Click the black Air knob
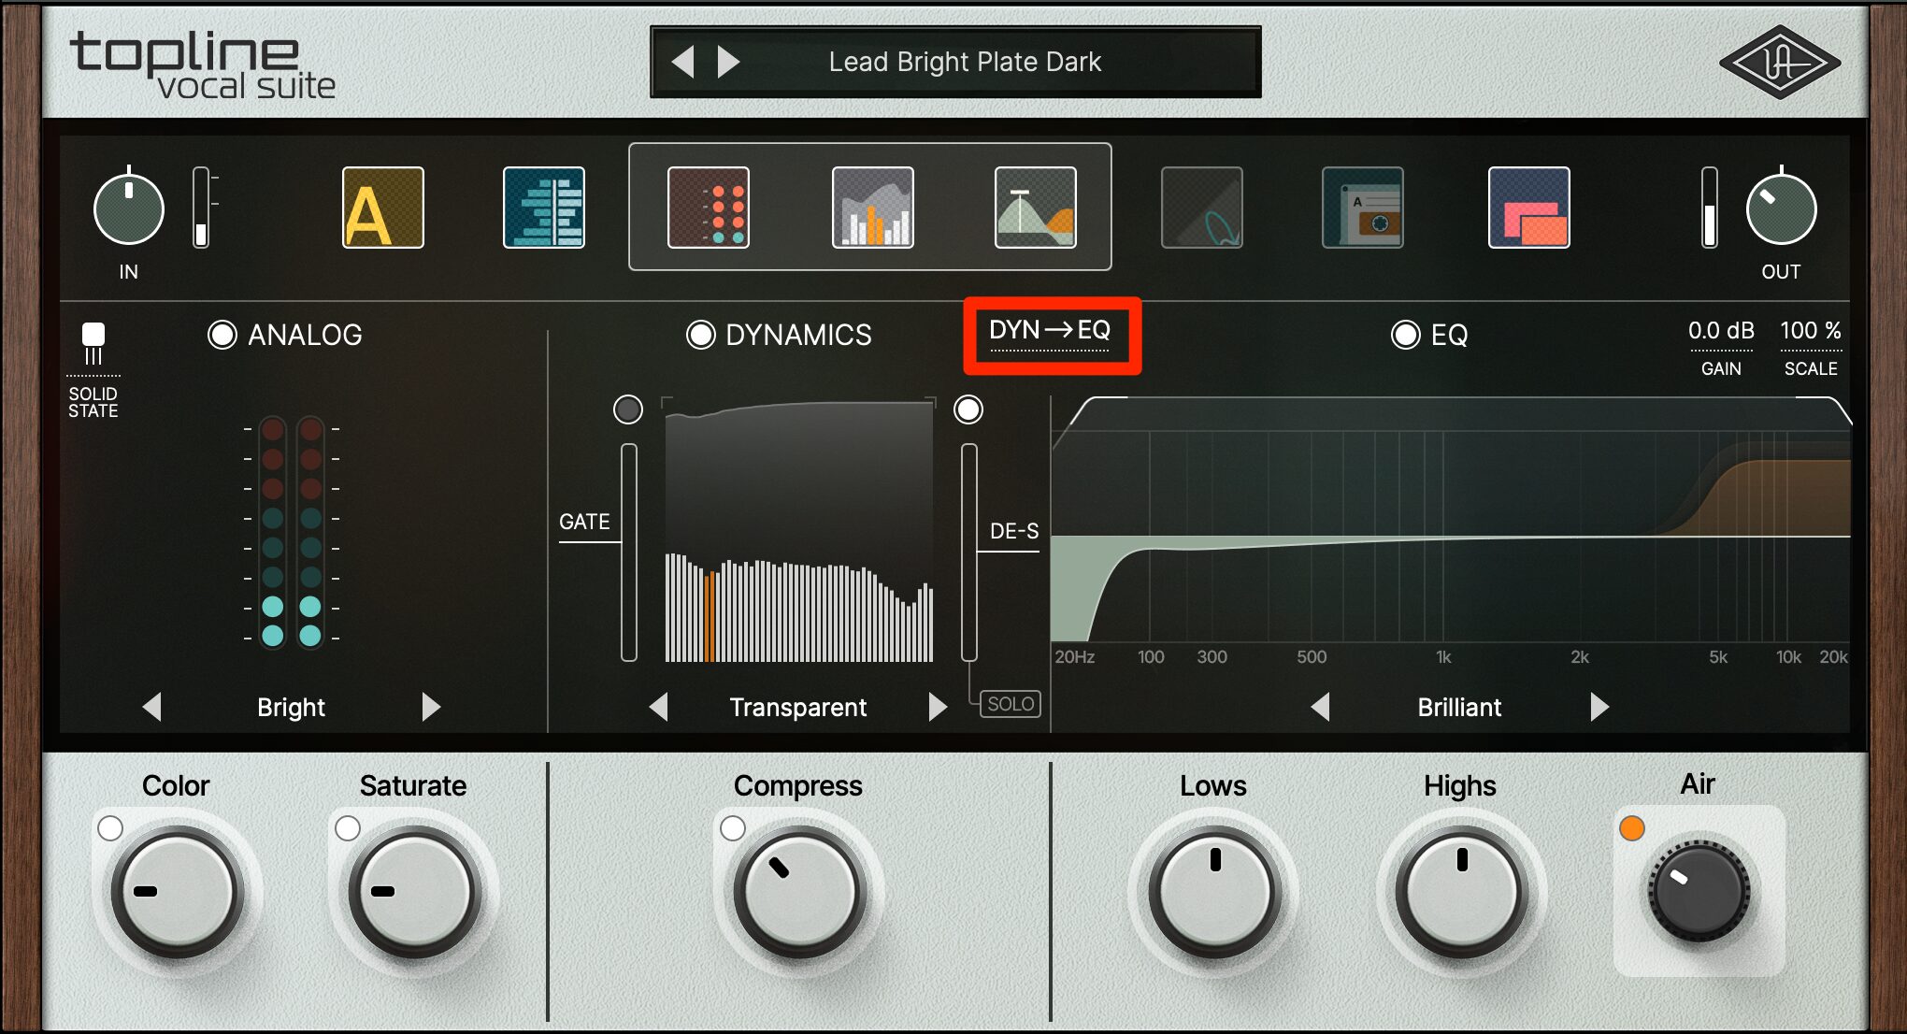The width and height of the screenshot is (1907, 1034). click(1699, 892)
